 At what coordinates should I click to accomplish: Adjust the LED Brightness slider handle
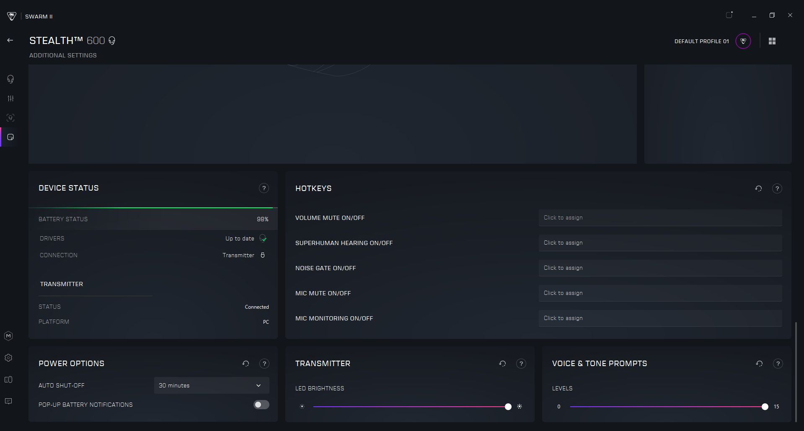[x=508, y=407]
